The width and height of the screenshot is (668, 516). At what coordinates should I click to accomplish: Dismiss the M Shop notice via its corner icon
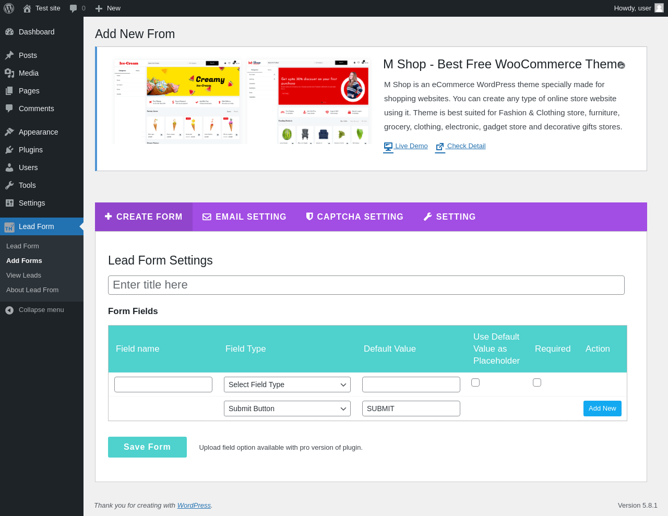pos(622,65)
